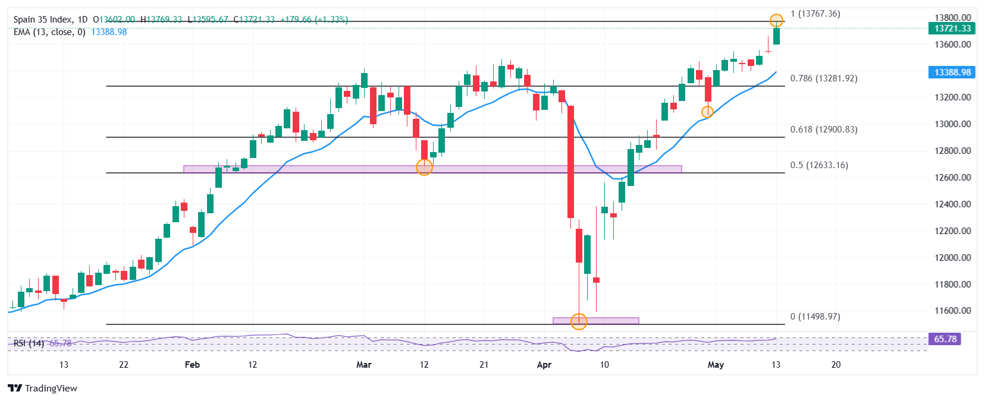The image size is (985, 401).
Task: Select the 0.786 (13281.92) Fibonacci level label
Action: pos(824,78)
